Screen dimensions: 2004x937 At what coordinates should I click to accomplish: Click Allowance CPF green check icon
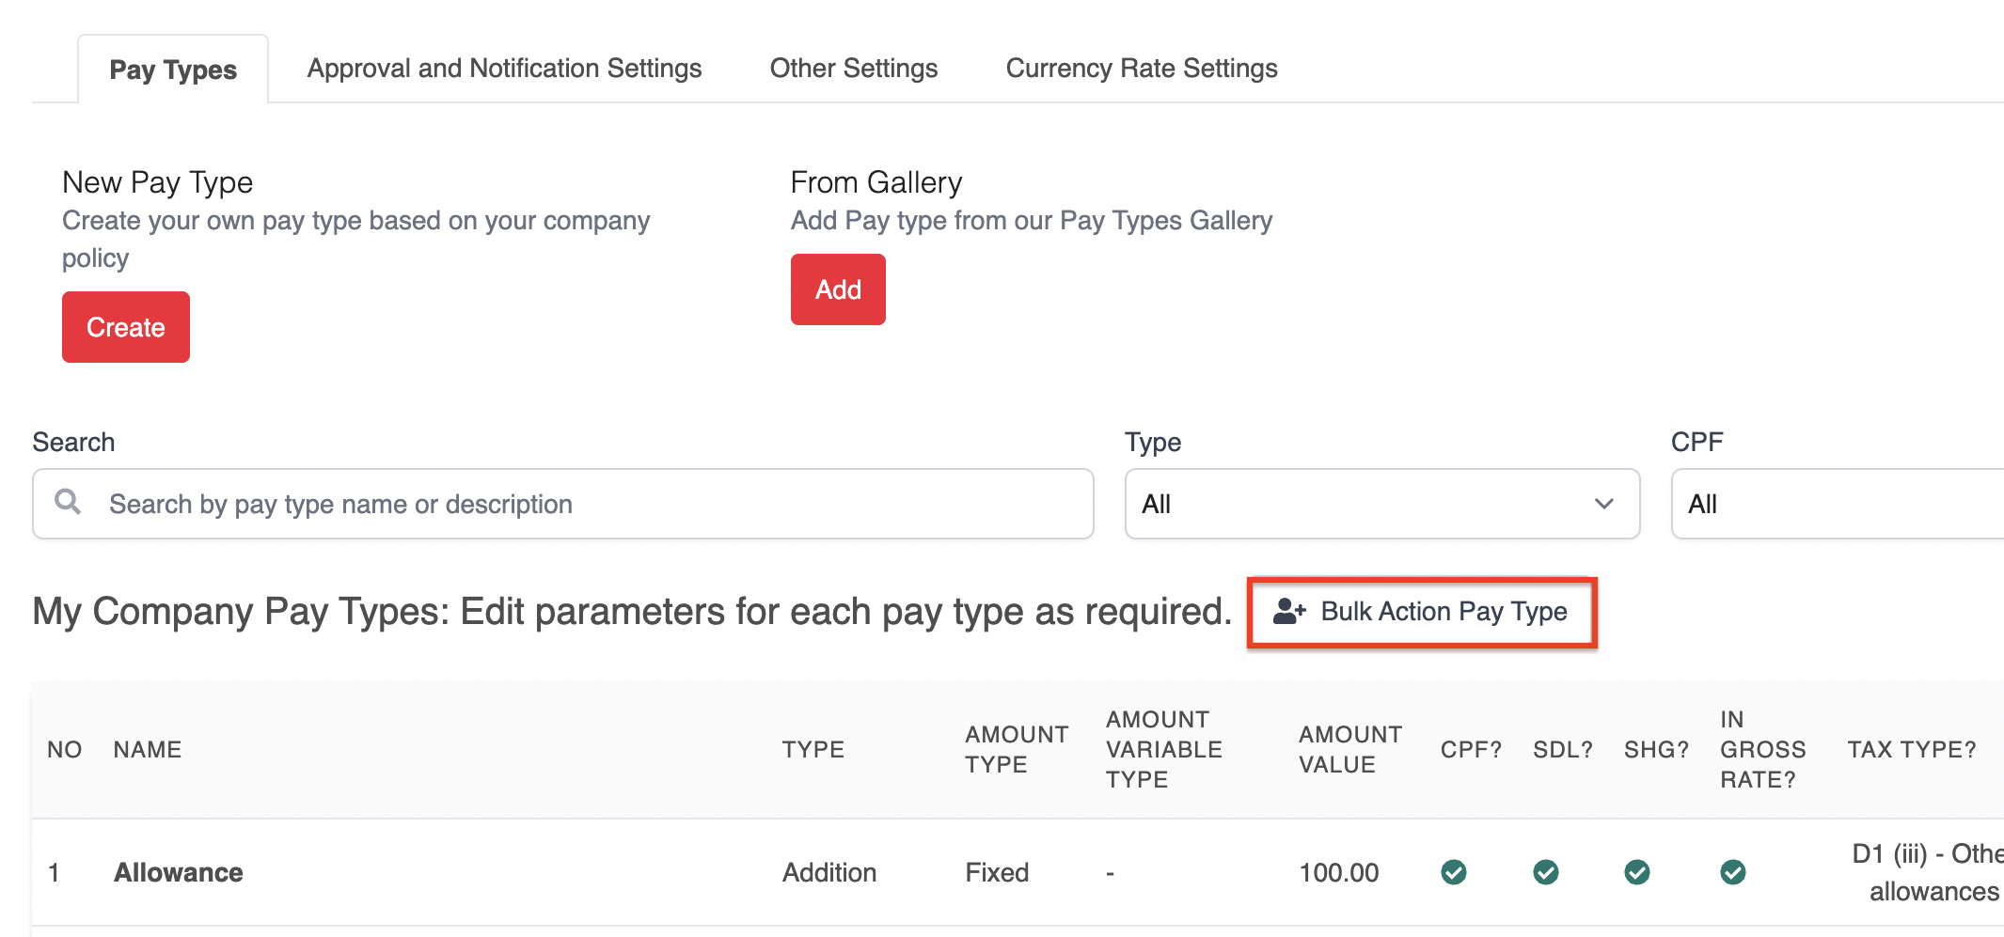(1454, 872)
